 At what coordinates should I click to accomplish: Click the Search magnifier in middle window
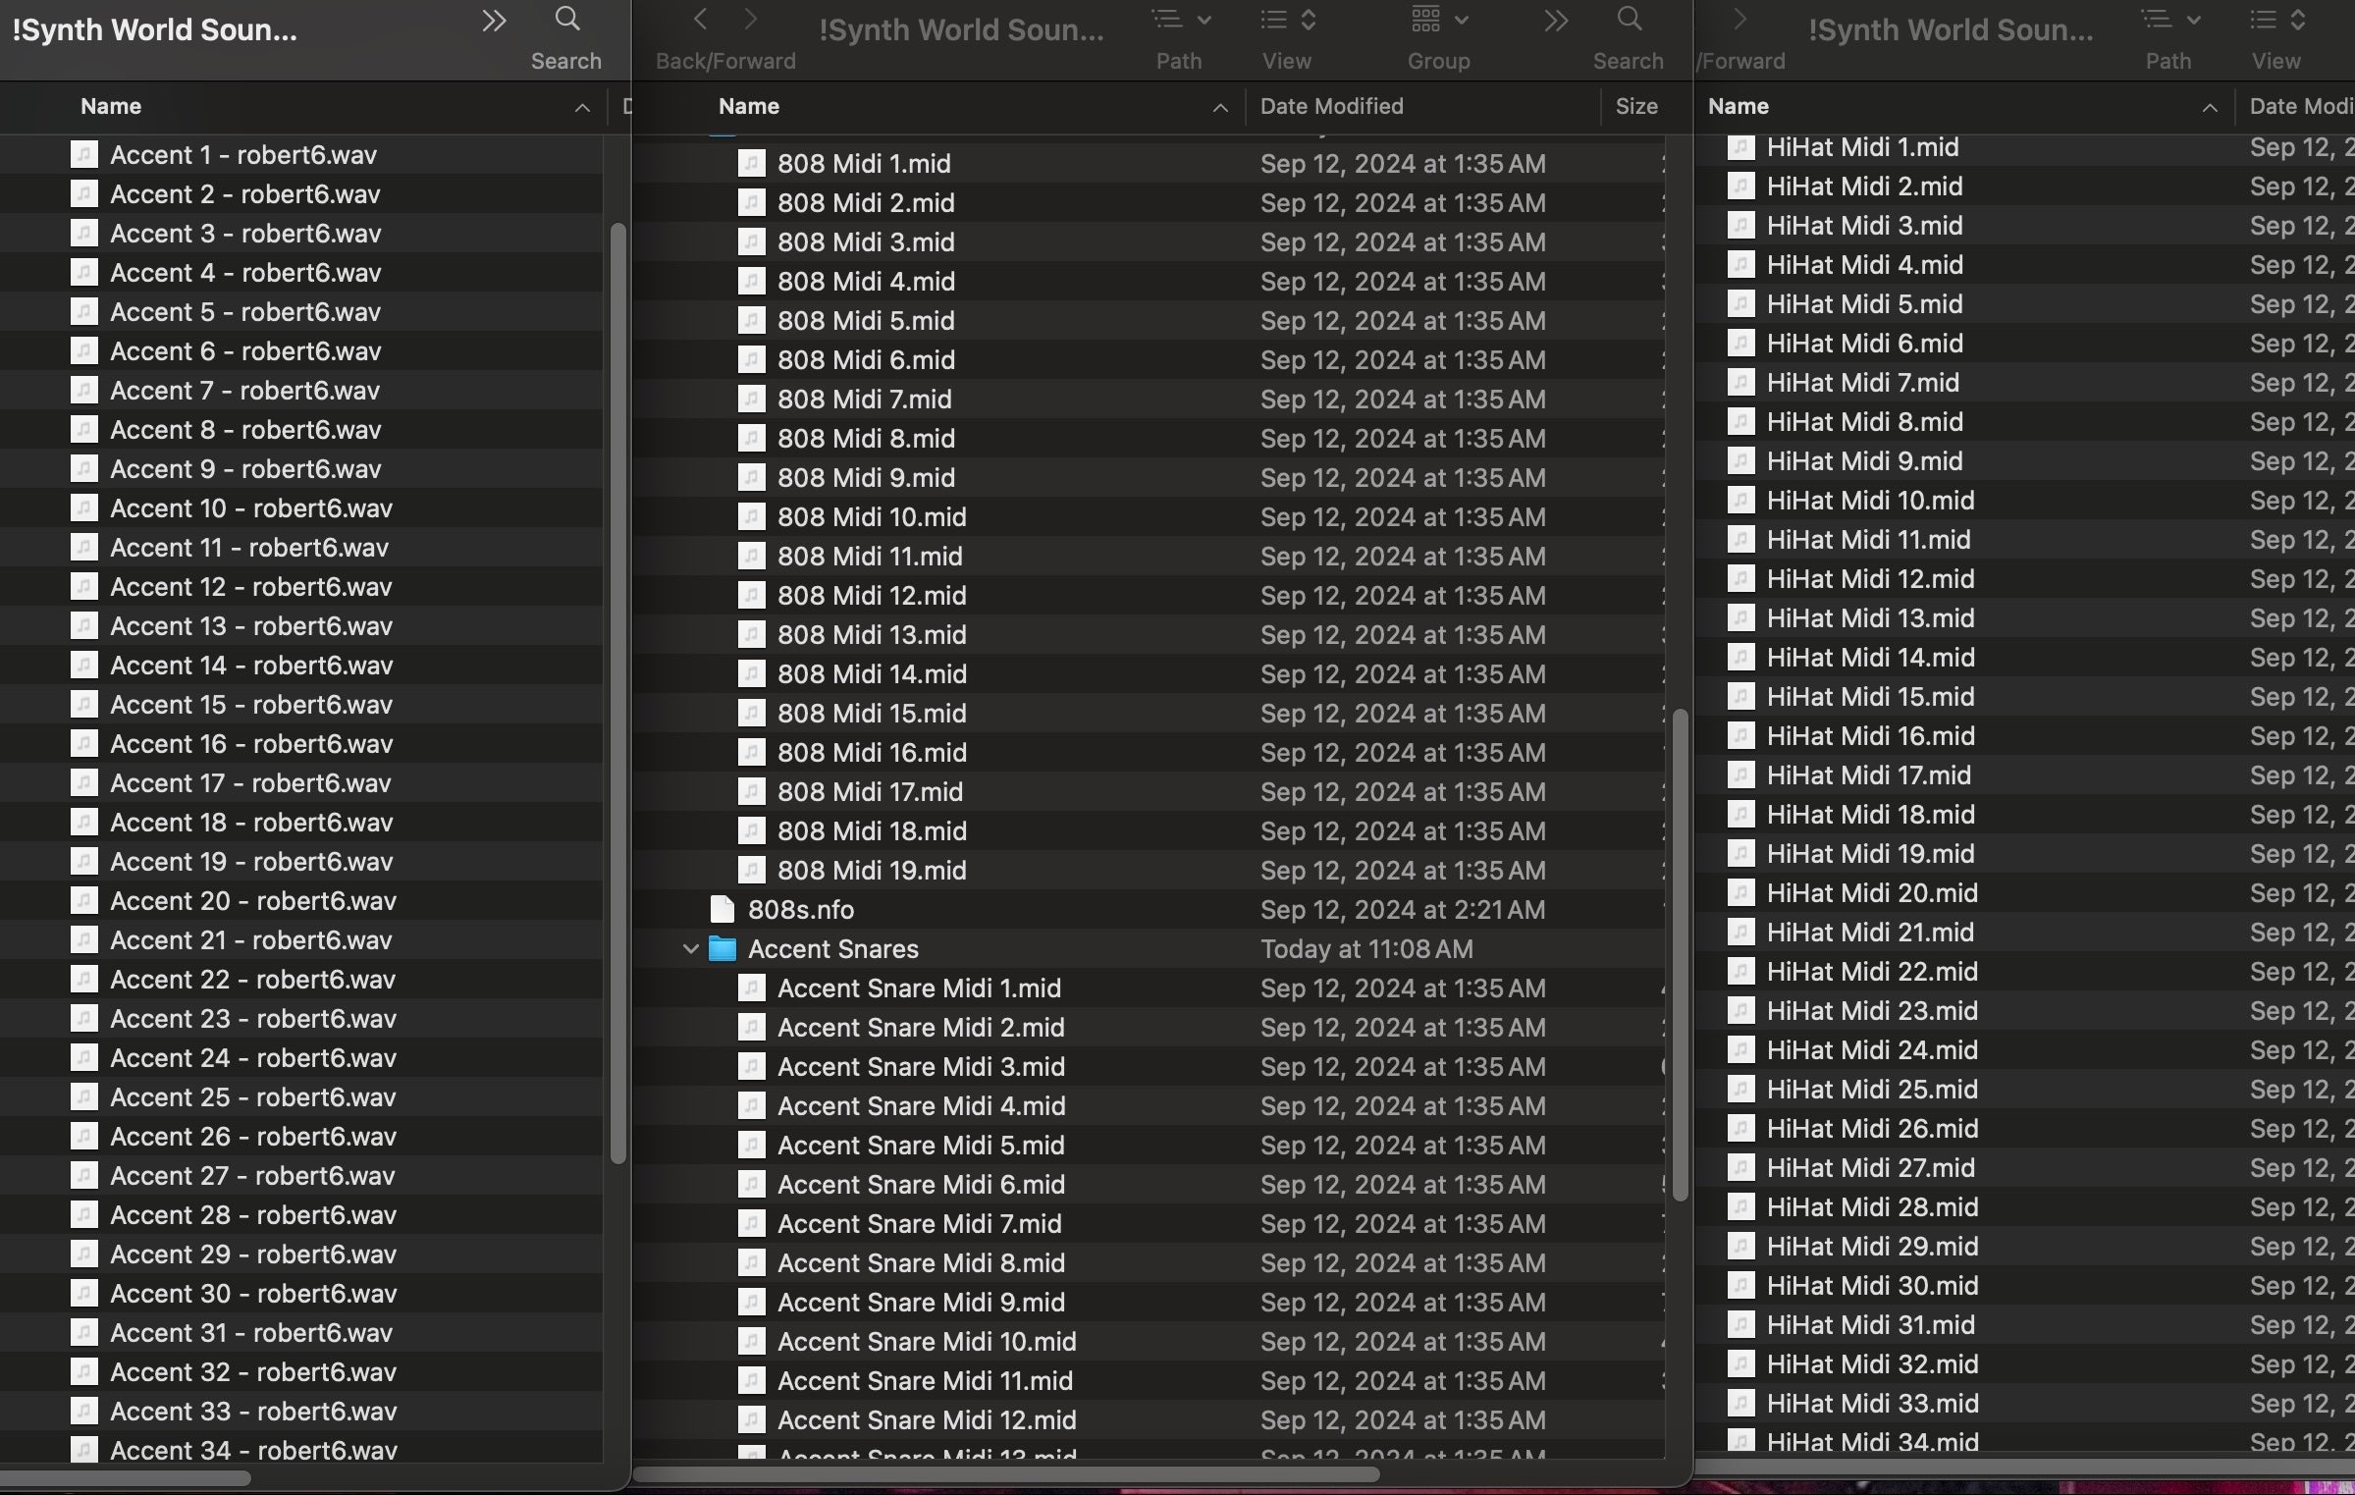(x=1628, y=20)
